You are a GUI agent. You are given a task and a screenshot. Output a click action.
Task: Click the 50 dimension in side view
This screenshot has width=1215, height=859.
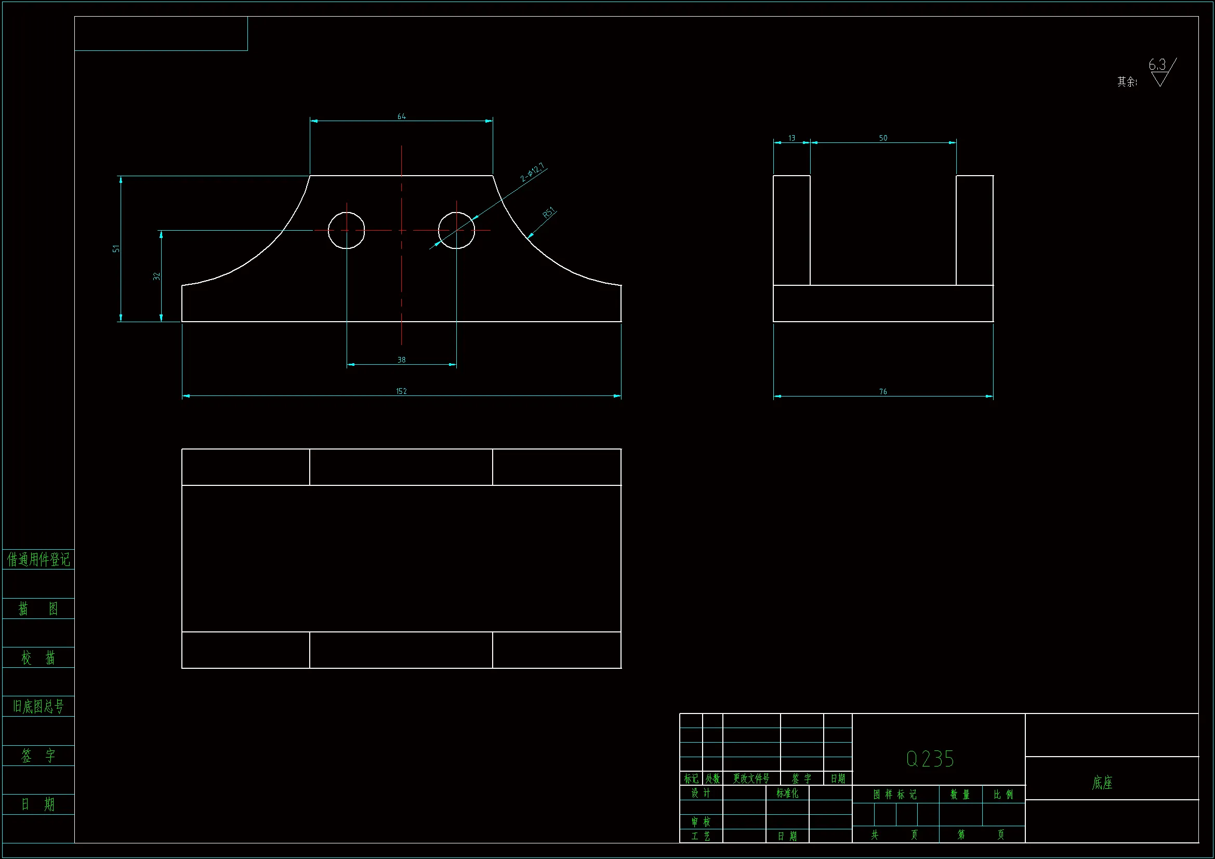pyautogui.click(x=883, y=138)
